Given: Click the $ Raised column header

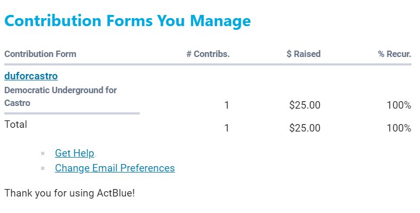Looking at the screenshot, I should pos(303,54).
